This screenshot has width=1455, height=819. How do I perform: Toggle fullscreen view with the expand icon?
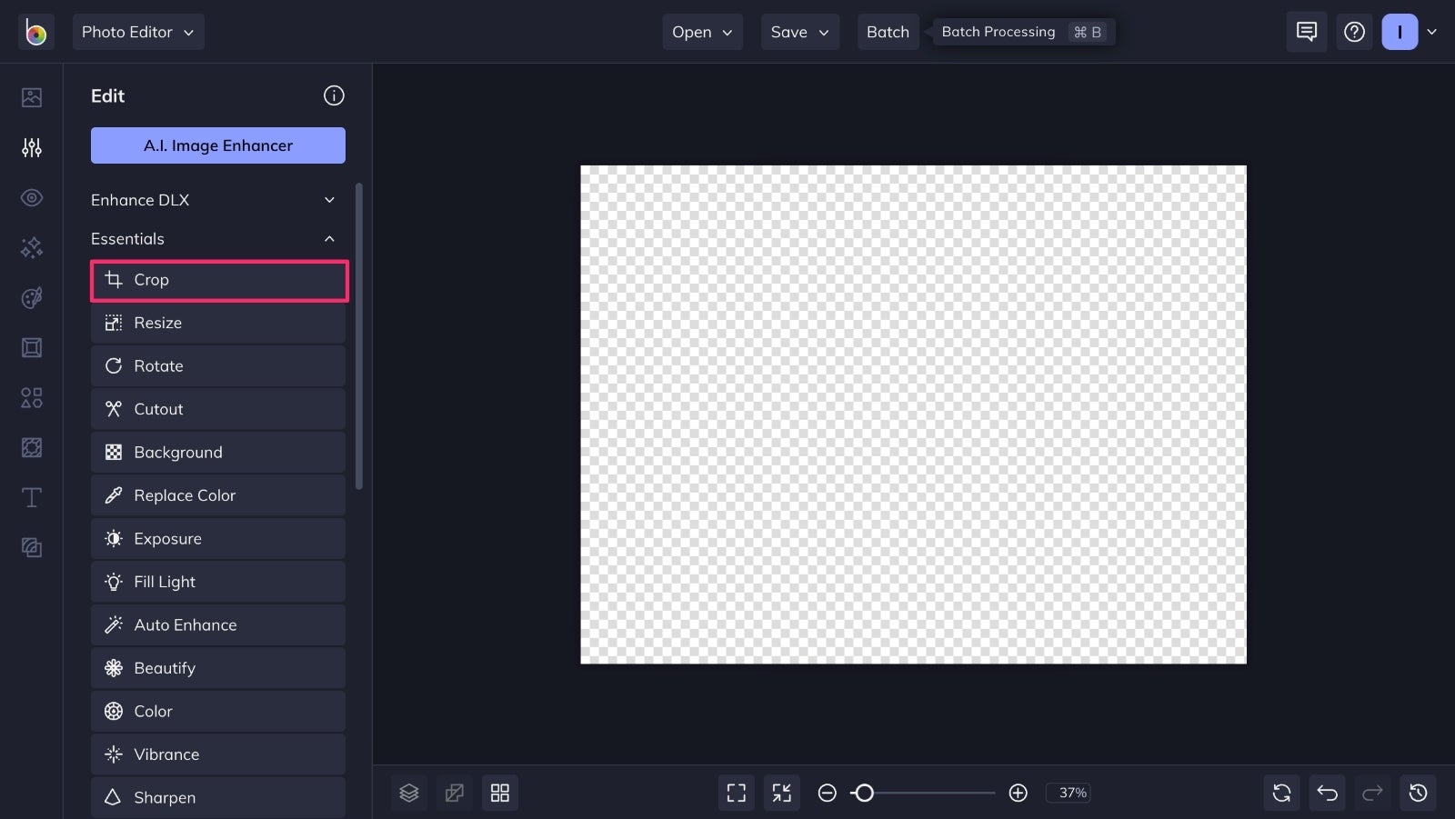click(x=736, y=792)
